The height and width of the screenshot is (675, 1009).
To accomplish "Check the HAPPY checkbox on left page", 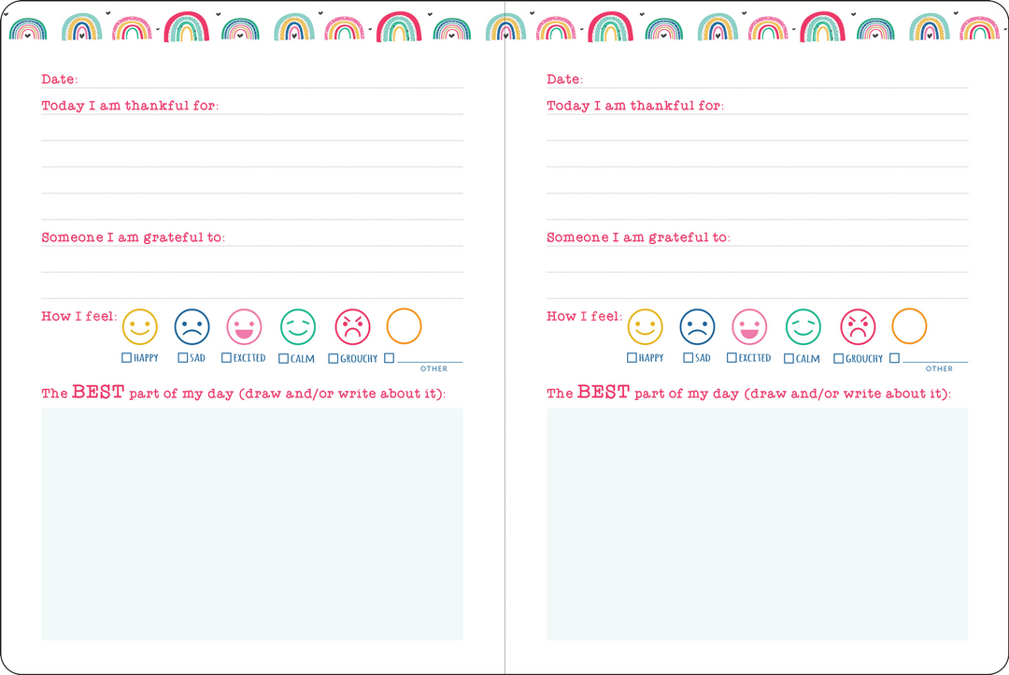I will pos(126,358).
